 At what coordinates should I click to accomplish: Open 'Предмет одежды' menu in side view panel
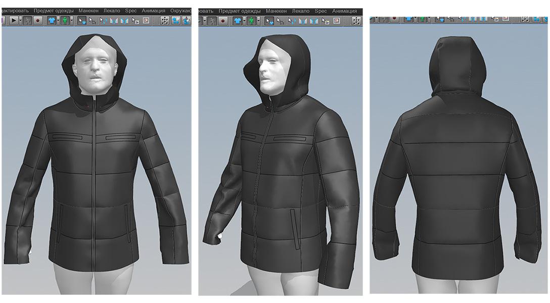tap(240, 11)
